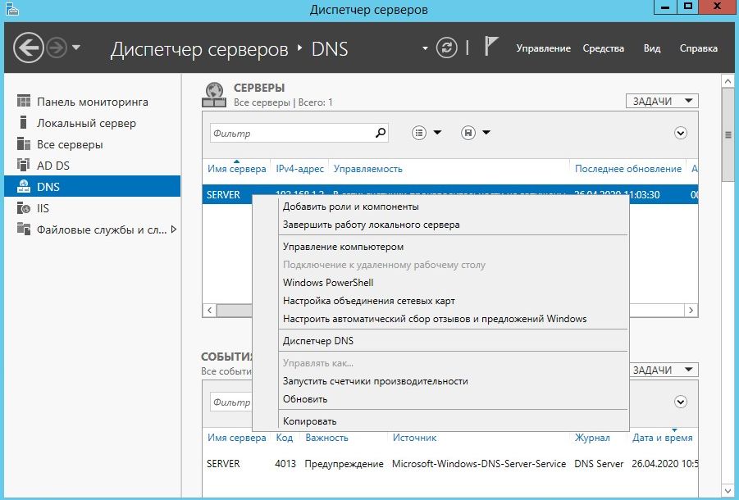Image resolution: width=739 pixels, height=500 pixels.
Task: Sort by Имя сервера in servers table
Action: [236, 169]
